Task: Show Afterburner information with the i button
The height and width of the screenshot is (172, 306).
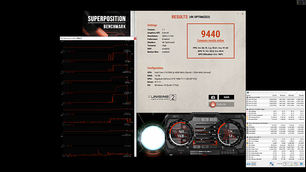Action: tap(213, 119)
